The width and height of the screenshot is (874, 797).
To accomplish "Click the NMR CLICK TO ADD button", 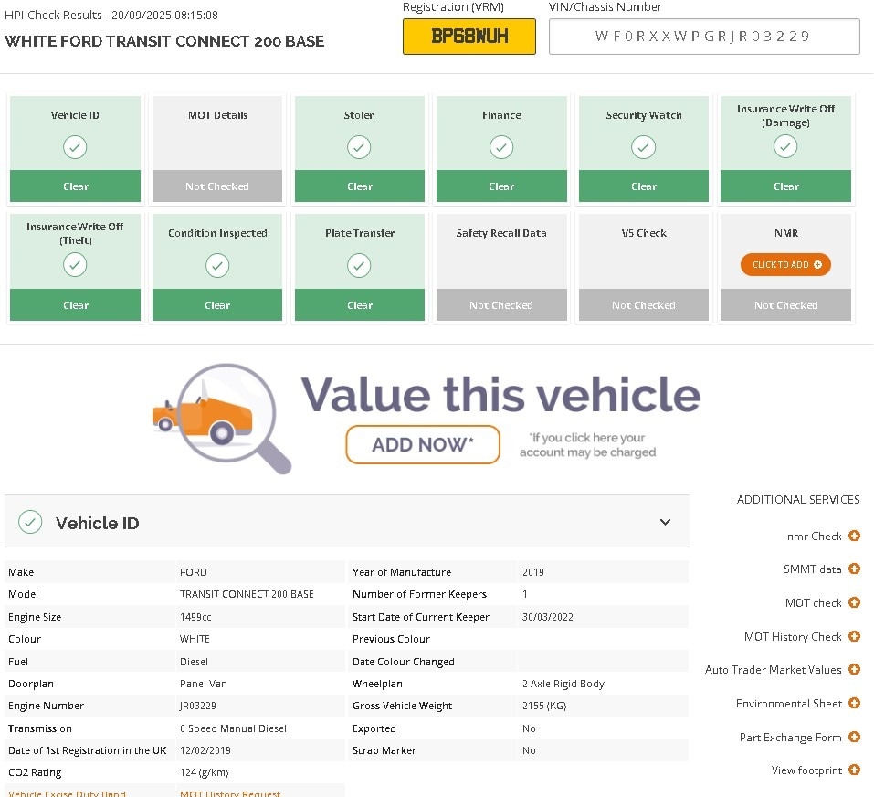I will click(x=785, y=264).
